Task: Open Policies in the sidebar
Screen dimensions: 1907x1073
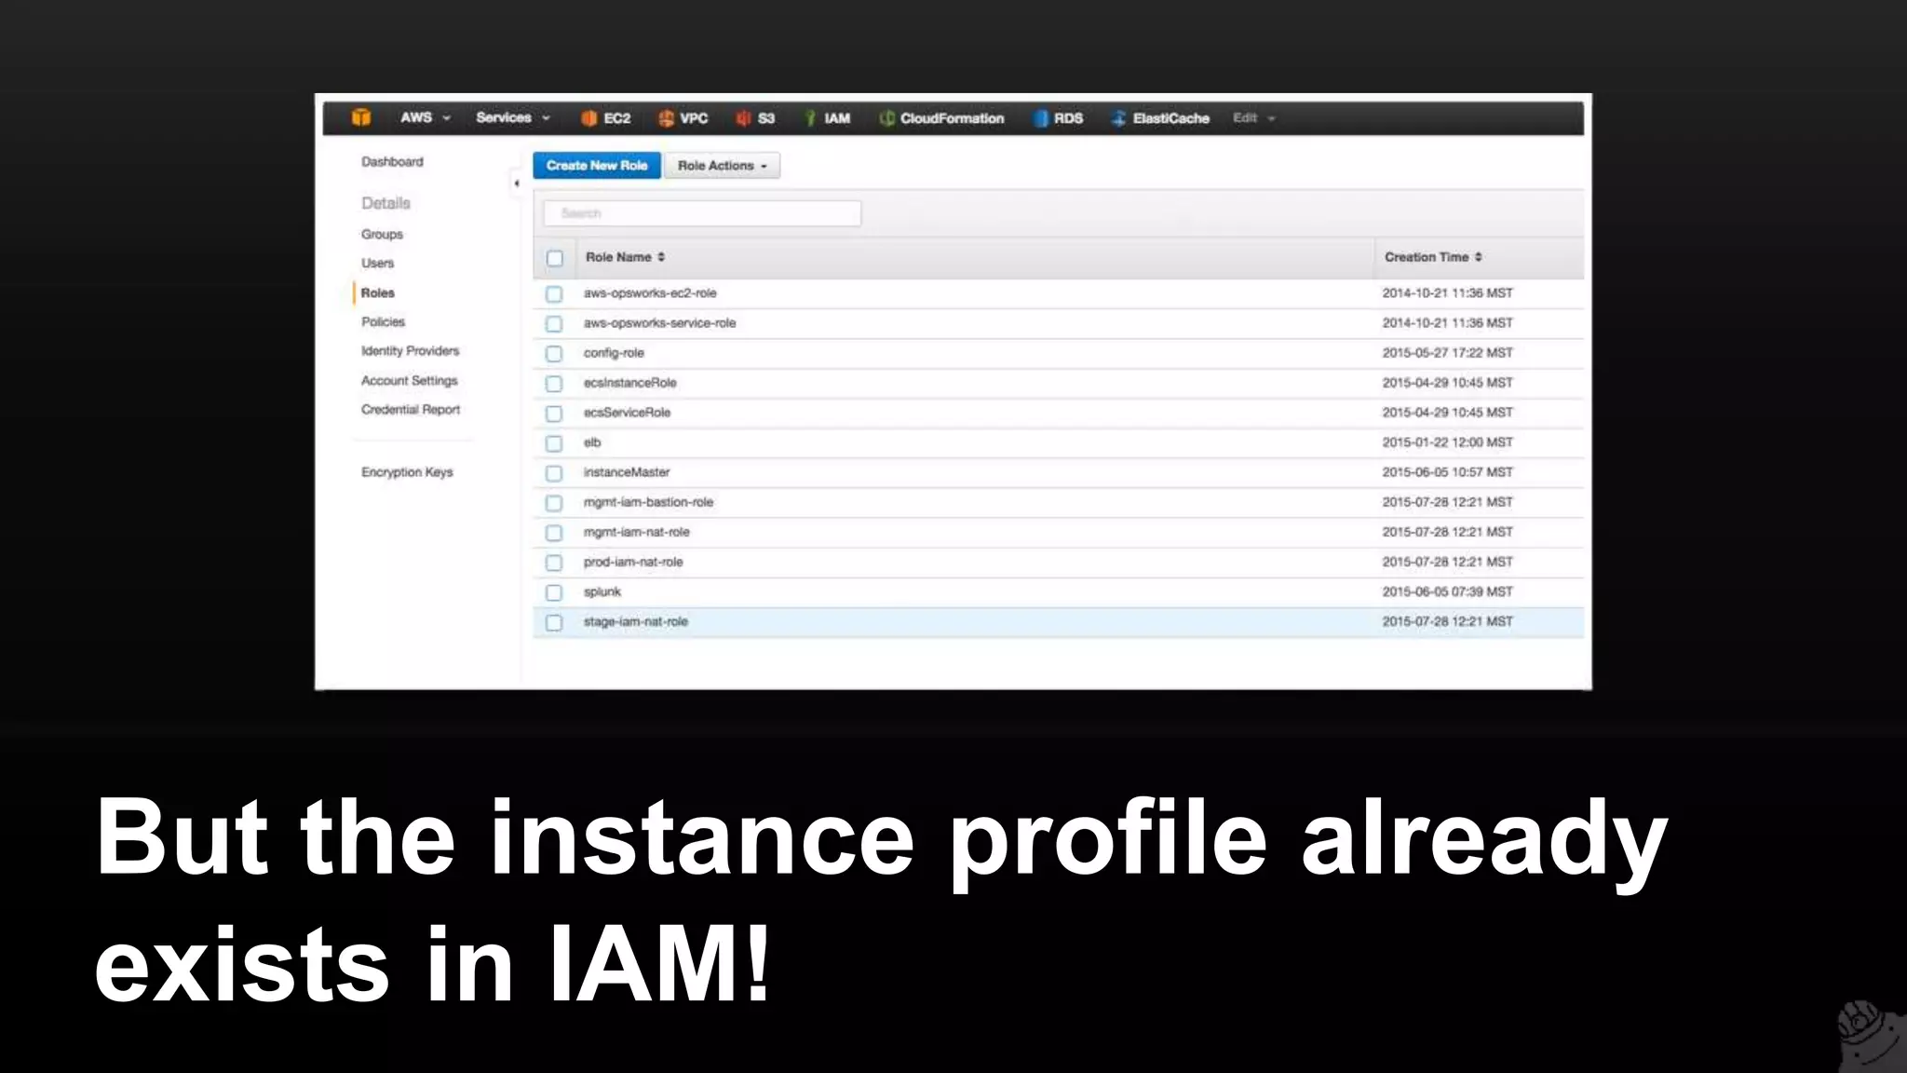Action: 383,321
